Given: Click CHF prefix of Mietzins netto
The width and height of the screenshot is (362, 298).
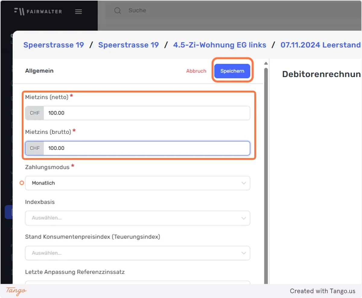Looking at the screenshot, I should [x=35, y=113].
